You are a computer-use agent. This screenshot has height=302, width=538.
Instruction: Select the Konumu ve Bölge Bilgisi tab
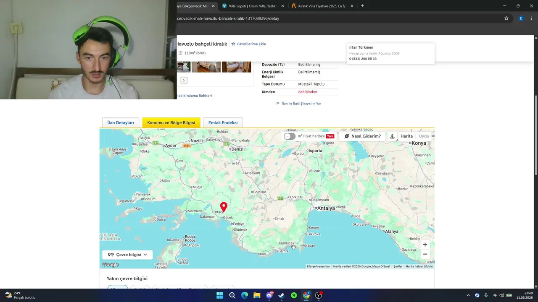(x=171, y=122)
